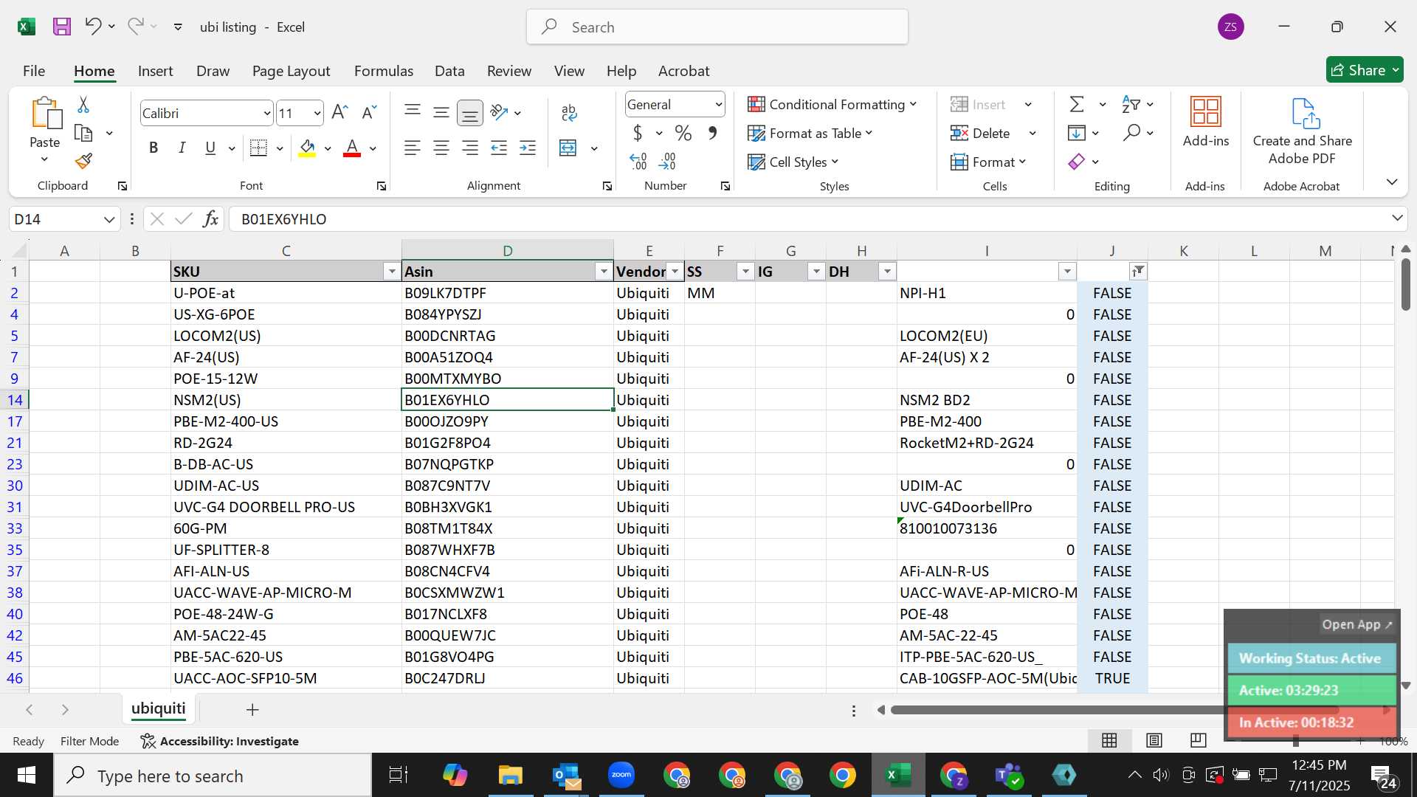Toggle Align Right horizontal alignment

pos(470,148)
